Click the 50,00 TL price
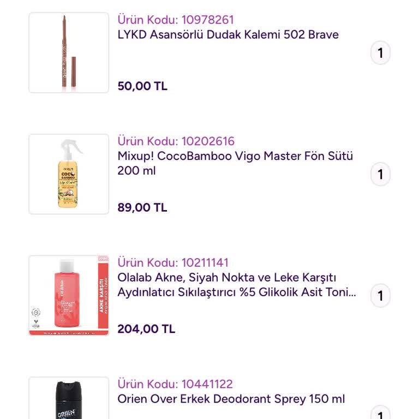419x419 pixels. click(x=142, y=86)
